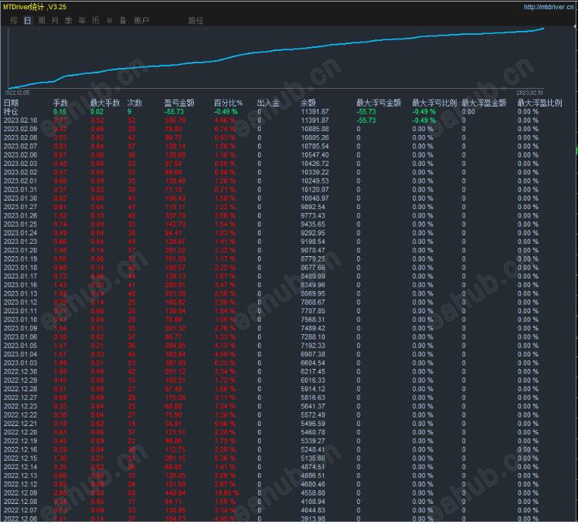Click balance value 10048.97

[x=314, y=198]
